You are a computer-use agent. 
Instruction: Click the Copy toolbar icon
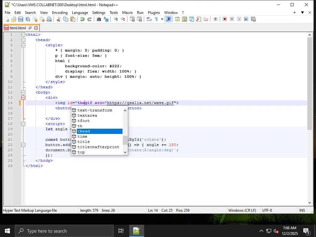tap(66, 19)
